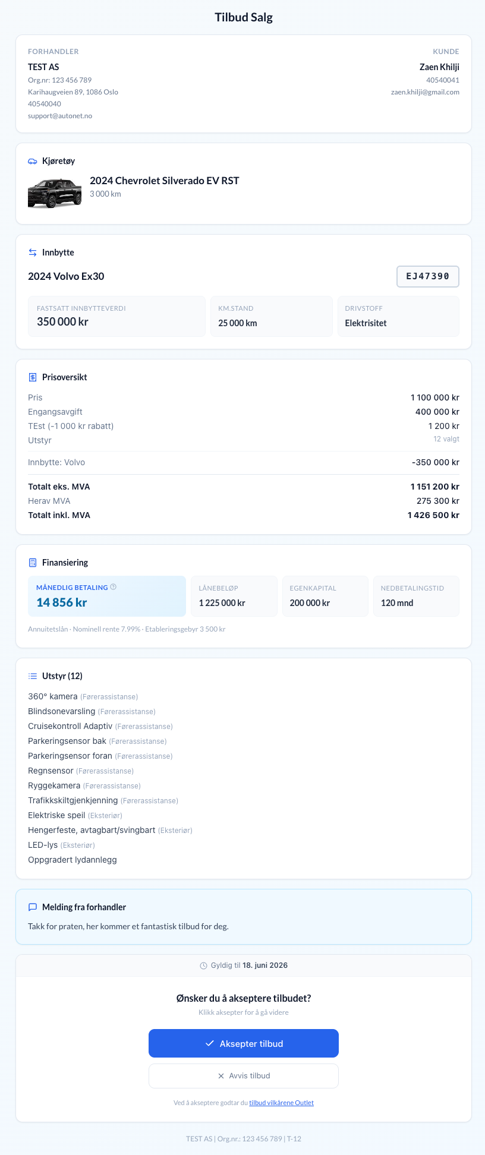Click the Lånebeløp value 1 225 000 kr
This screenshot has width=485, height=1155.
222,603
